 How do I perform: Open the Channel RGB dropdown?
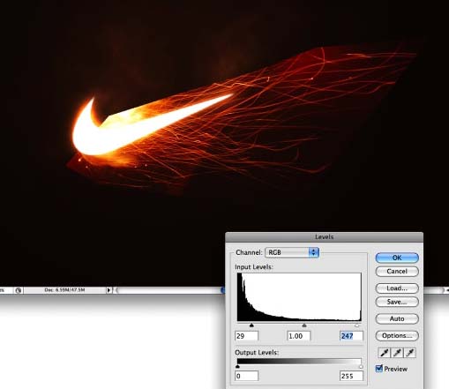pyautogui.click(x=292, y=252)
